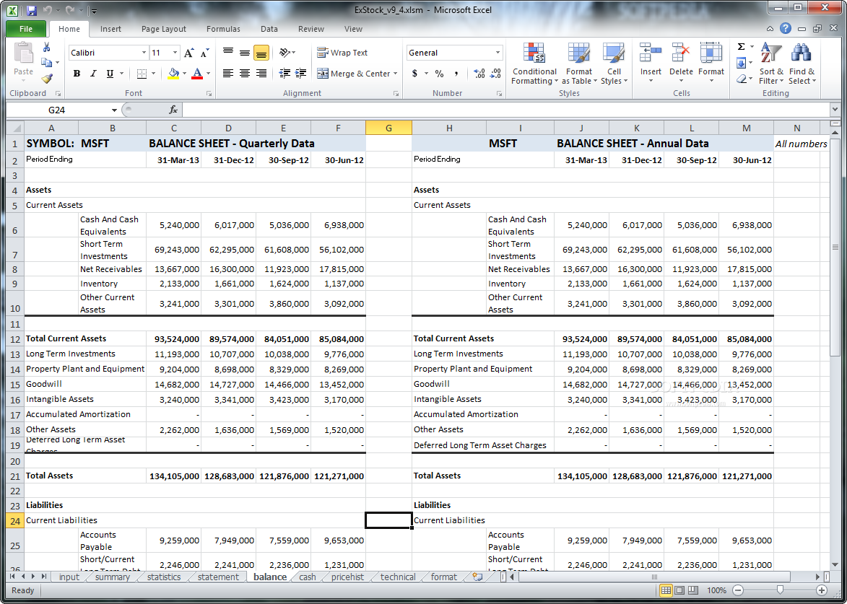
Task: Switch to Page Layout ribbon tab
Action: coord(164,29)
